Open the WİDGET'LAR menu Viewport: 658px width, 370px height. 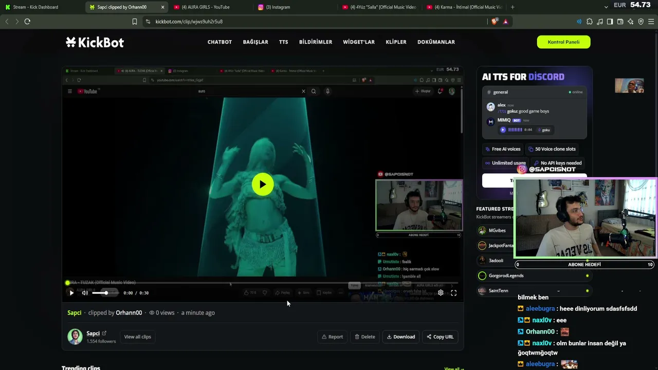(x=359, y=42)
